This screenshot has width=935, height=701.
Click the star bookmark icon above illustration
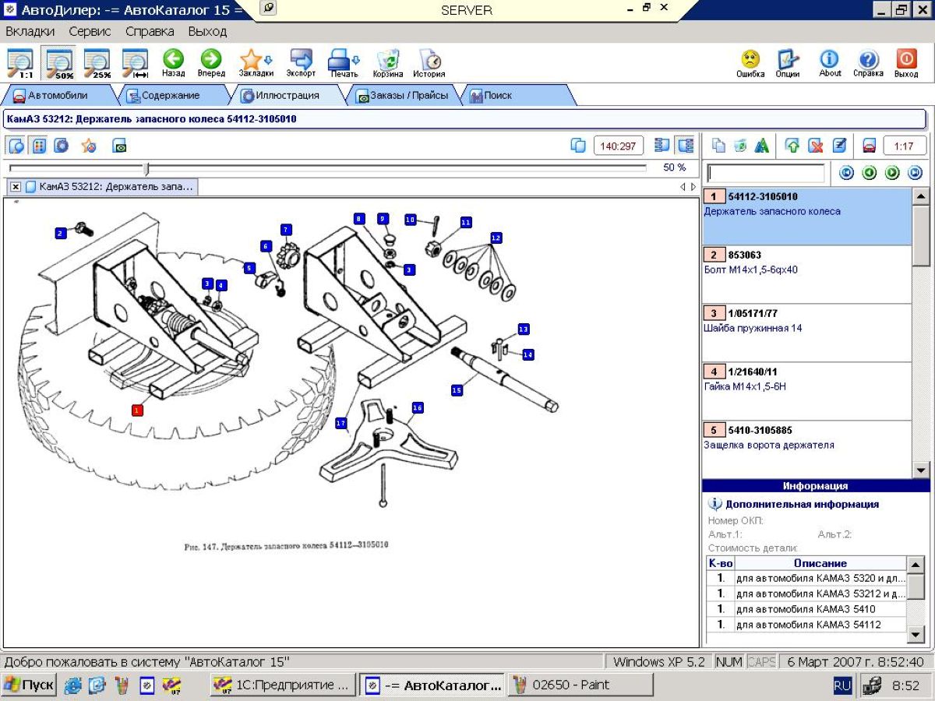click(89, 146)
